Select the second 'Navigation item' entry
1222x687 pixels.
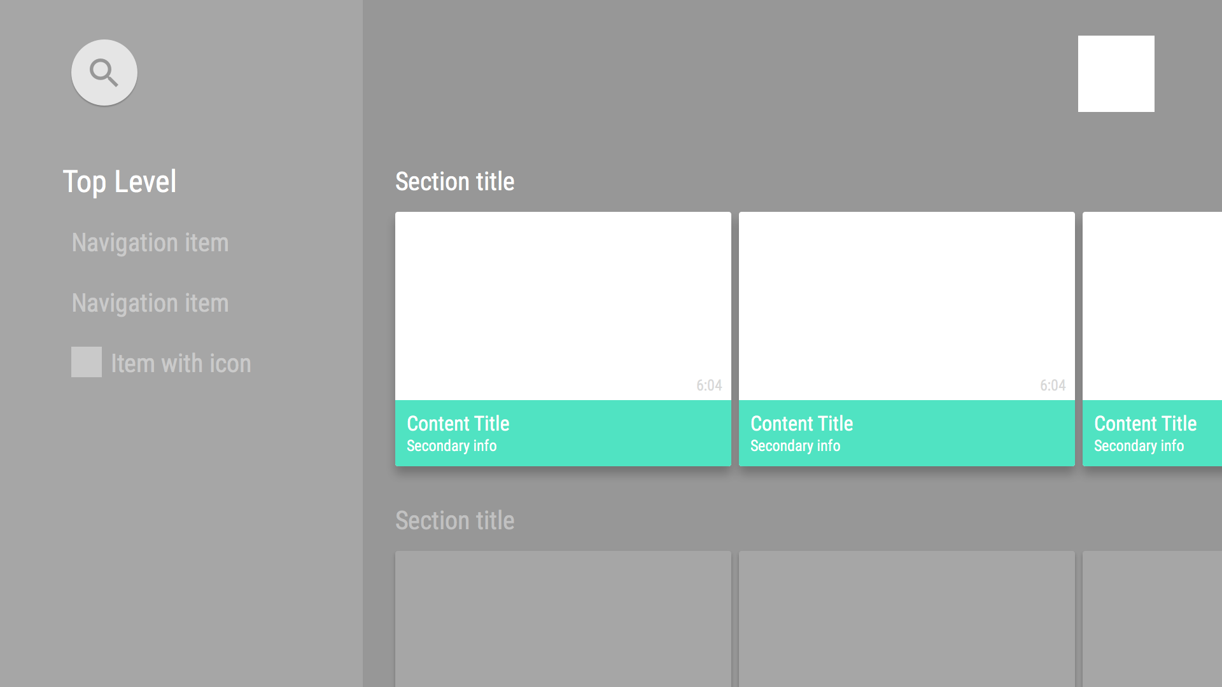(x=150, y=302)
